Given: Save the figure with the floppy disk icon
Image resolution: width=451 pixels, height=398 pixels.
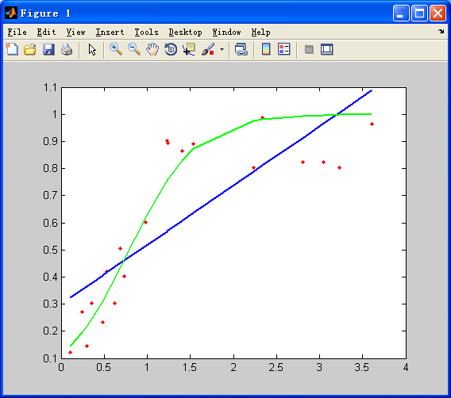Looking at the screenshot, I should (48, 50).
